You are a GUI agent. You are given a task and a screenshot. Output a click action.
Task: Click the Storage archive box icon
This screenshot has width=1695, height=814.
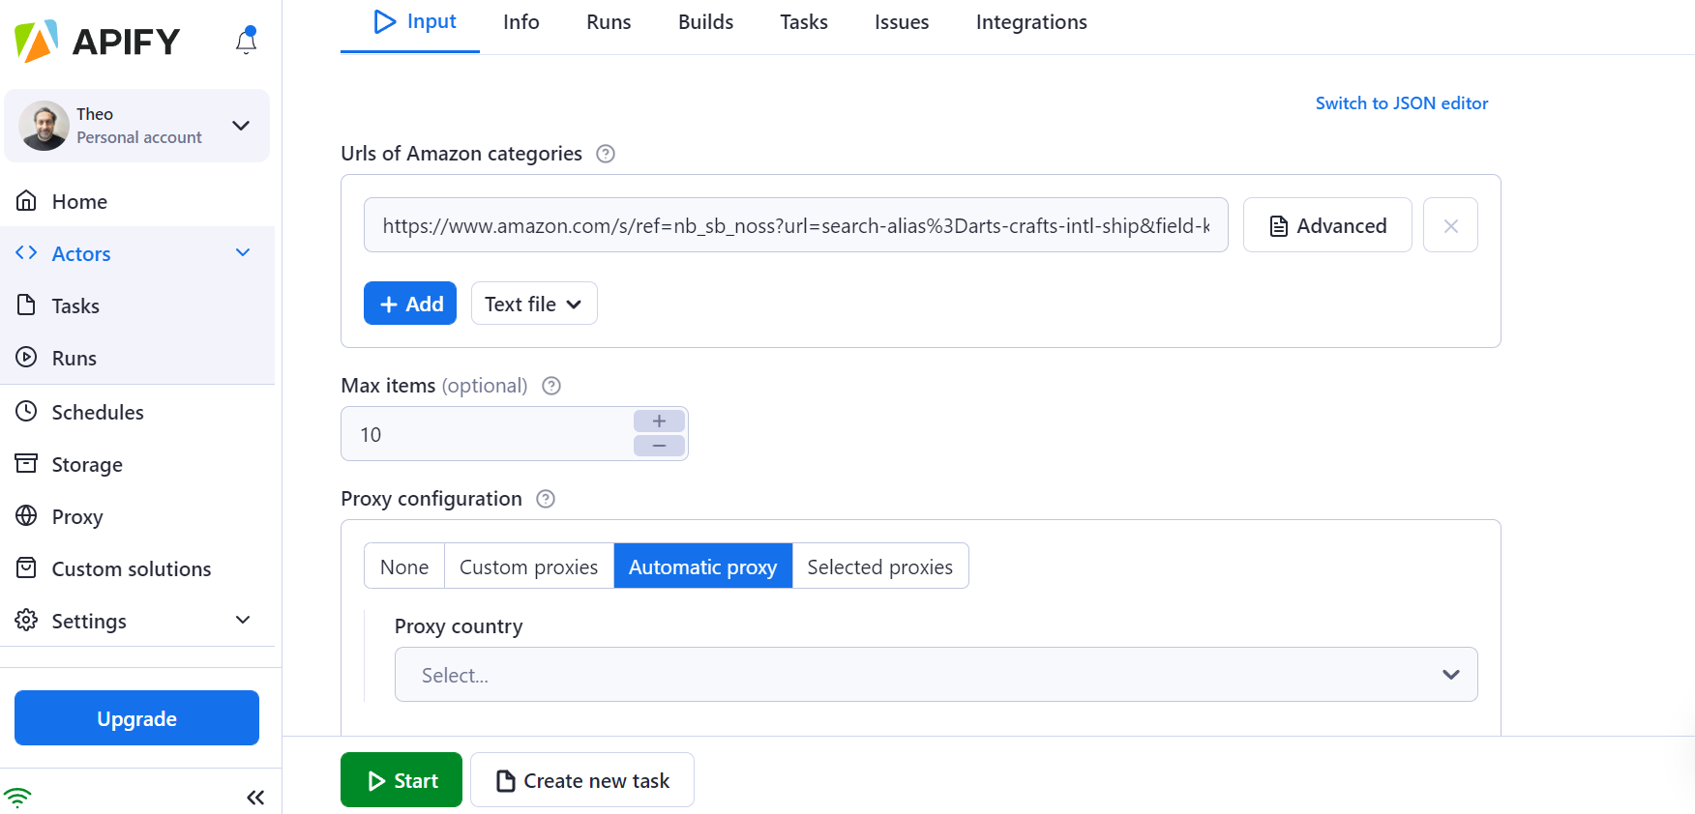coord(27,464)
